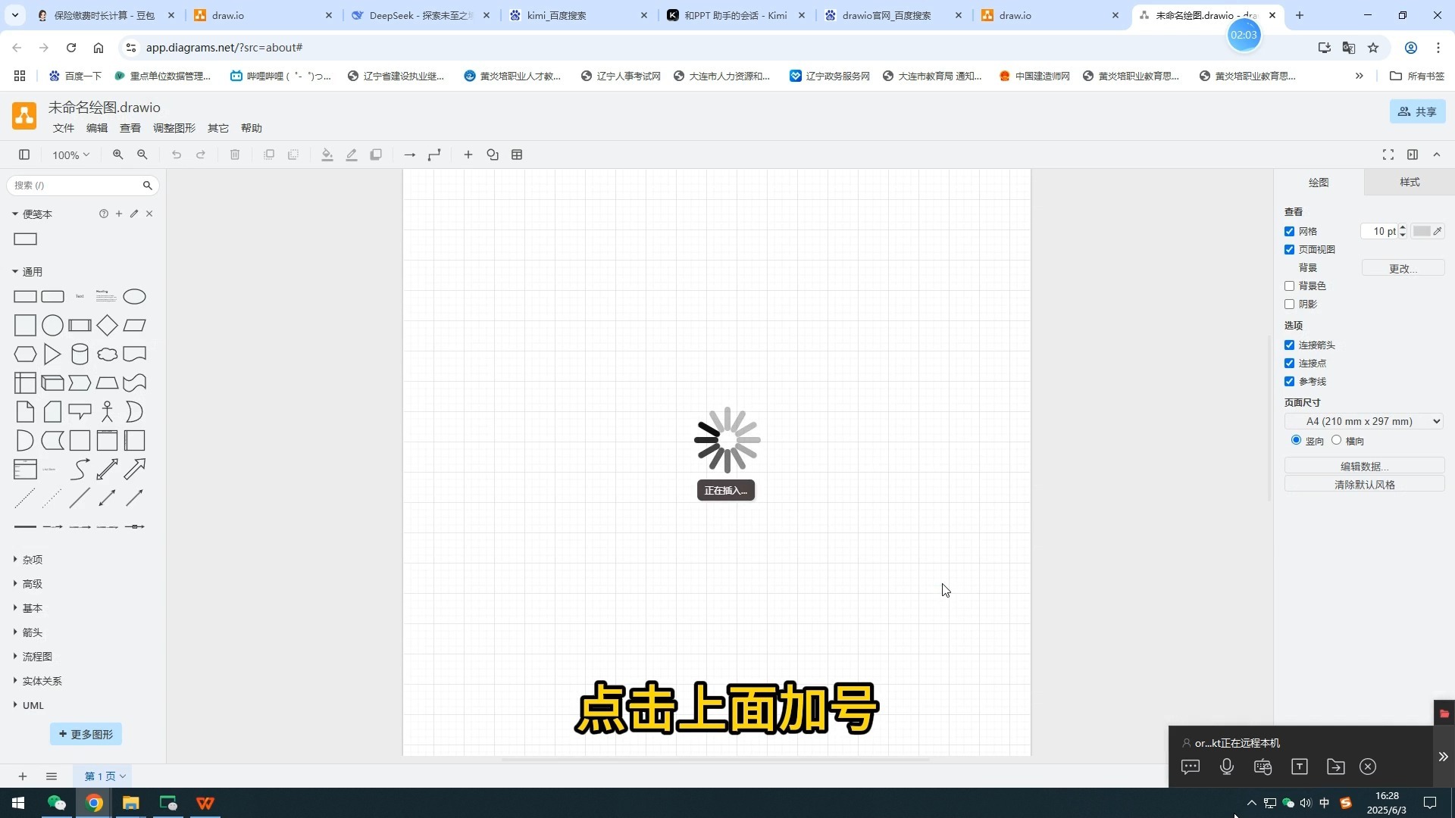Select the 竖向 portrait radio button
This screenshot has height=818, width=1455.
coord(1296,440)
